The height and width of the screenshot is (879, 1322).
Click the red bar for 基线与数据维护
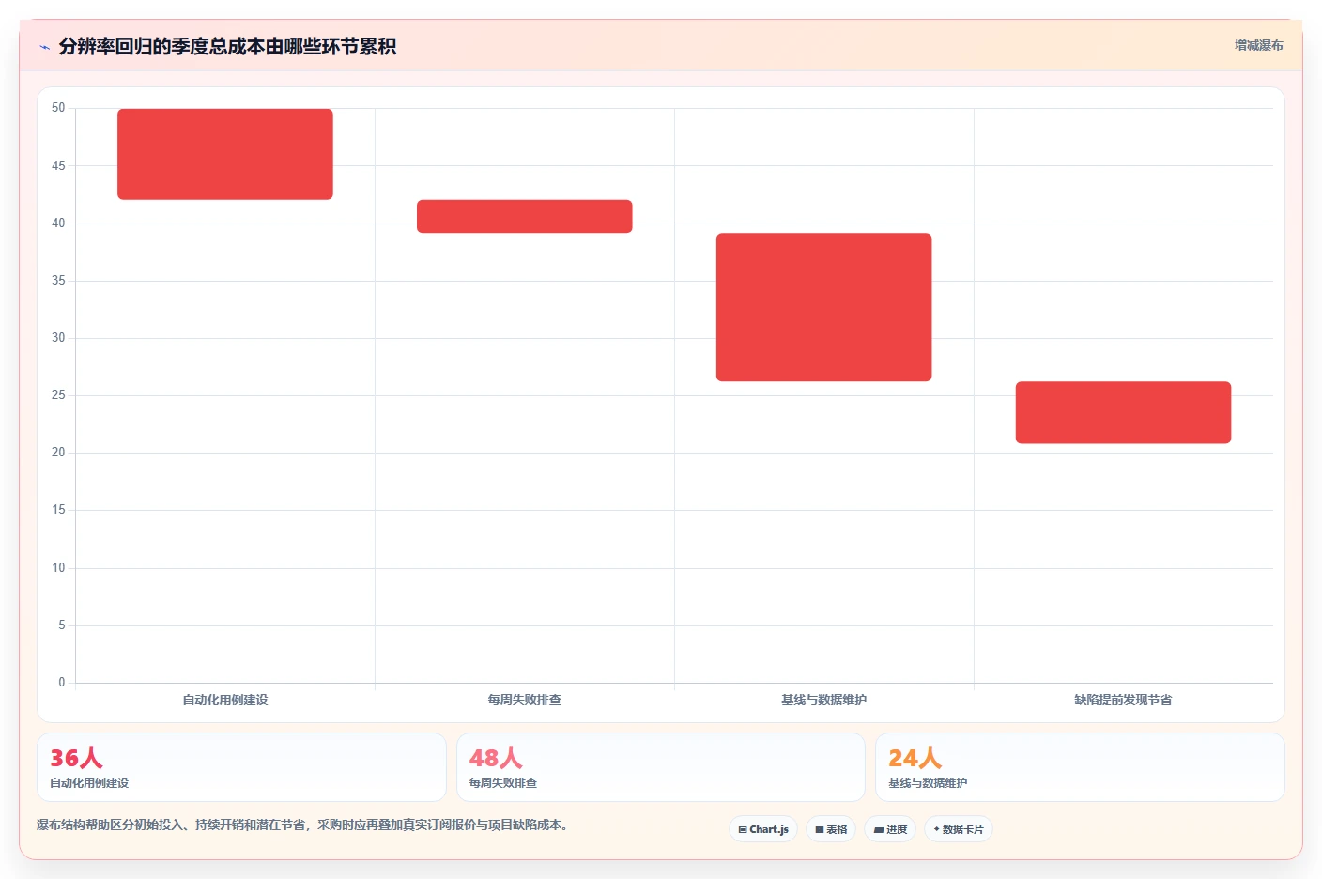(824, 307)
